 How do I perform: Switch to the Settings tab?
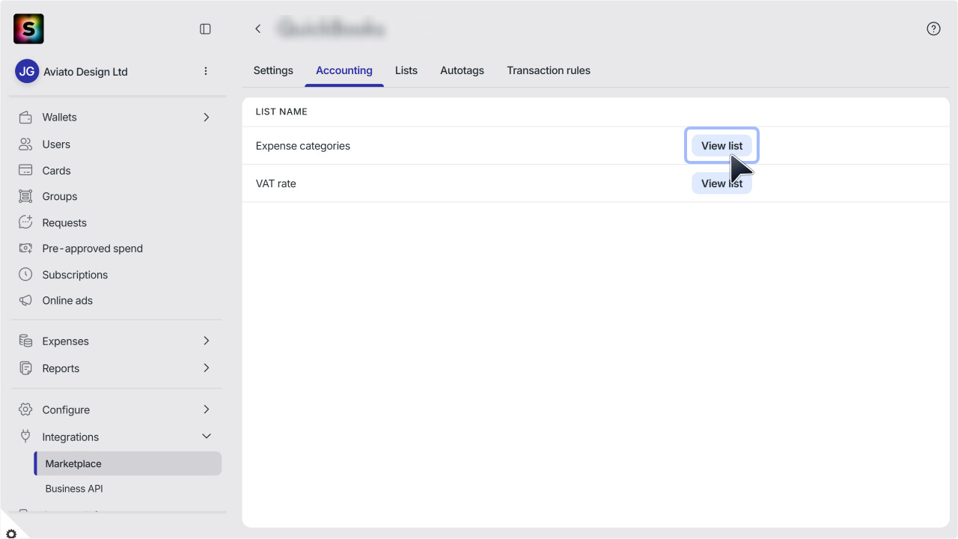(x=273, y=70)
